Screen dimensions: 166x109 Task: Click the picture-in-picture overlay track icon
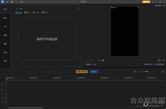(x=2, y=90)
